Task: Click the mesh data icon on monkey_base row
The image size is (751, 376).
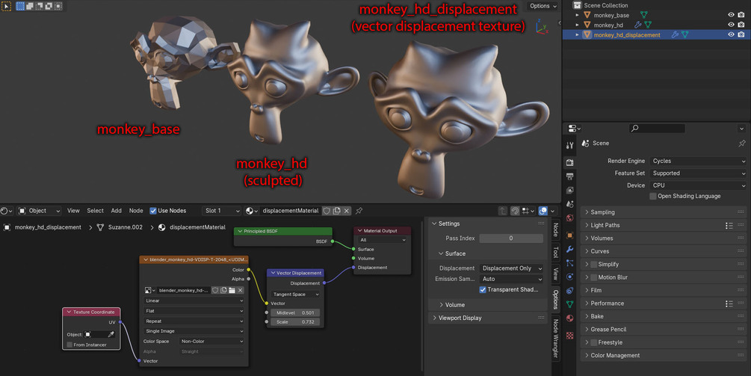Action: pyautogui.click(x=644, y=16)
